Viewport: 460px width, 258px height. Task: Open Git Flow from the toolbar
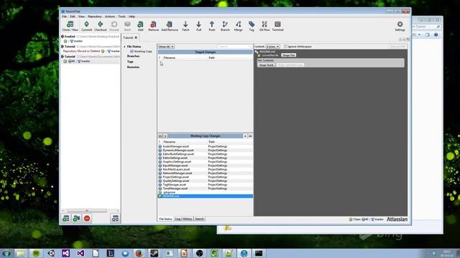264,26
